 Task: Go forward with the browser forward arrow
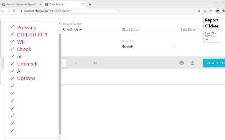tap(8, 11)
